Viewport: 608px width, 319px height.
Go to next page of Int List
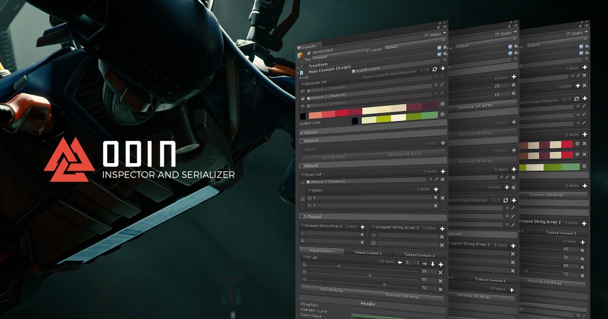(425, 263)
